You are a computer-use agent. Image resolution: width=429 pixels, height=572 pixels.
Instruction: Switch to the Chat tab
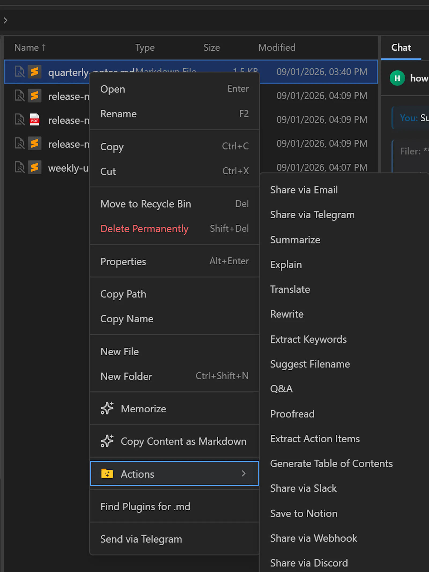401,47
